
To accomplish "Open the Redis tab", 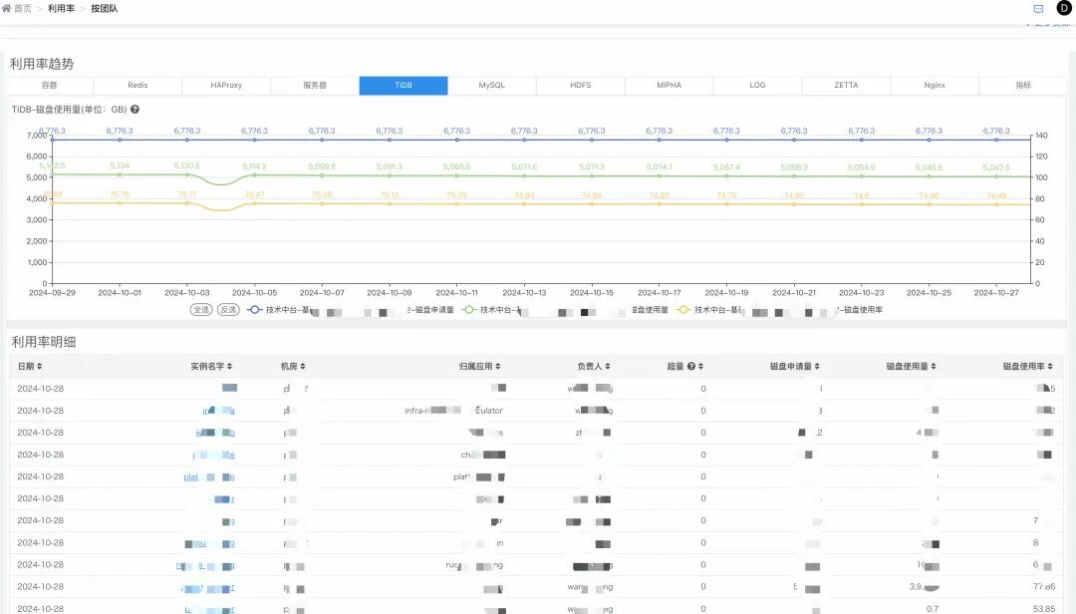I will pos(137,85).
